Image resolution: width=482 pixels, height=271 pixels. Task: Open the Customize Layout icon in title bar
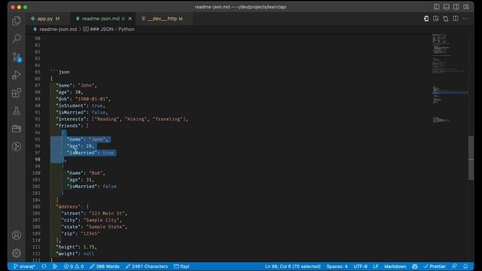pyautogui.click(x=466, y=7)
